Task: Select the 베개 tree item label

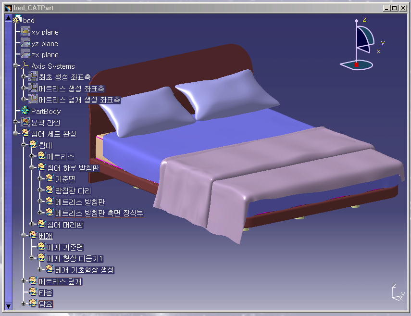Action: (46, 236)
